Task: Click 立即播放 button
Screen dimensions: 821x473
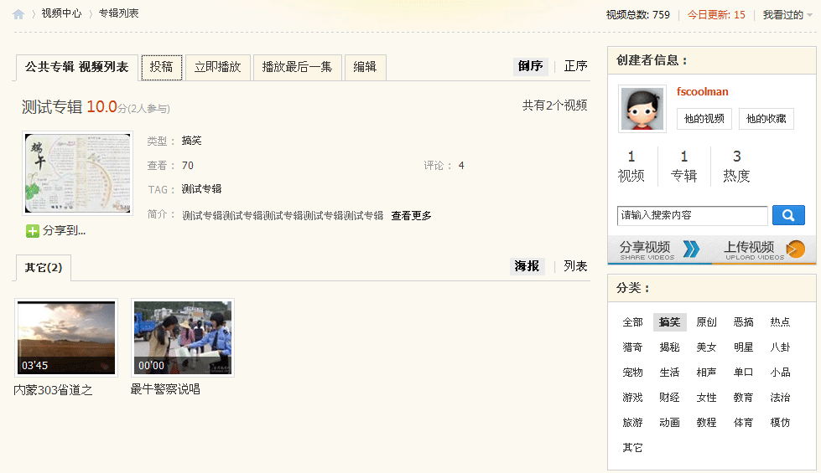Action: (218, 68)
